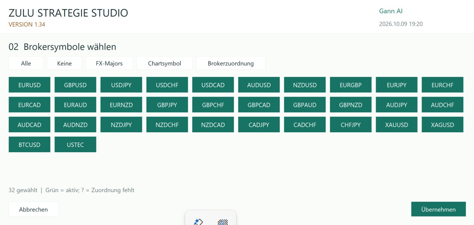Deselect the USTEC index symbol

coord(76,145)
